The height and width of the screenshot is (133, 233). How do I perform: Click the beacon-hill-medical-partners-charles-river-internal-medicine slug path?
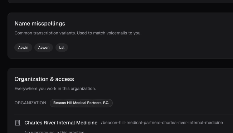coord(162,123)
